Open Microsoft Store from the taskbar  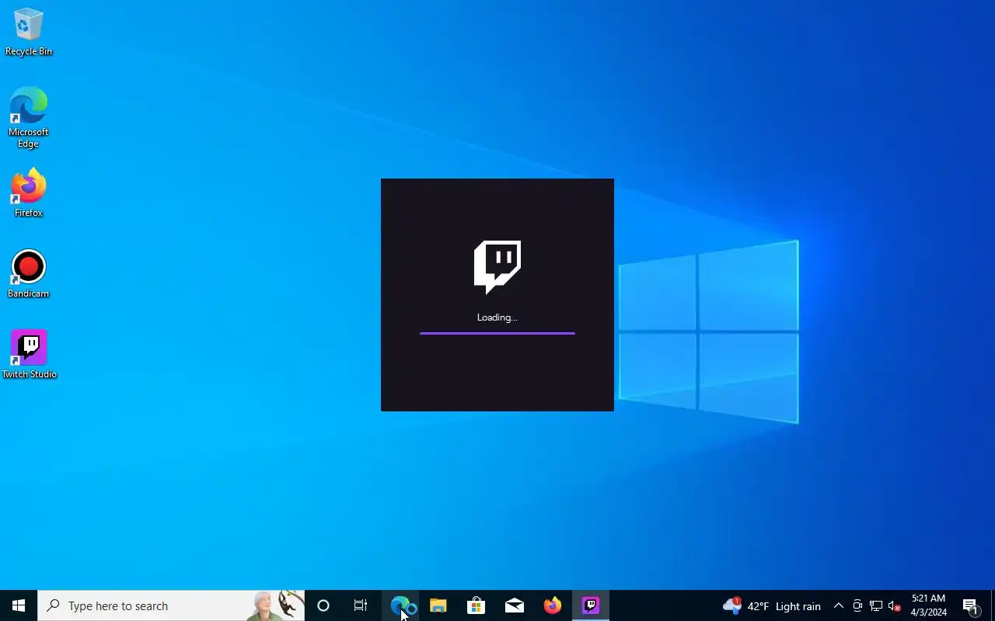[x=477, y=605]
